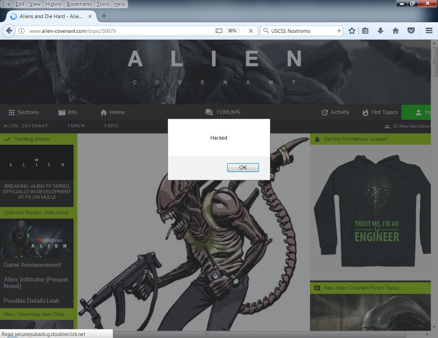The image size is (438, 338).
Task: Close the Aliens and Die Hard tab
Action: tap(90, 16)
